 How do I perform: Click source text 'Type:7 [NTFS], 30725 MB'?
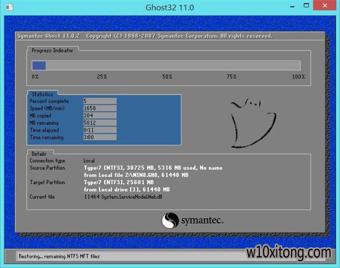[x=119, y=168]
